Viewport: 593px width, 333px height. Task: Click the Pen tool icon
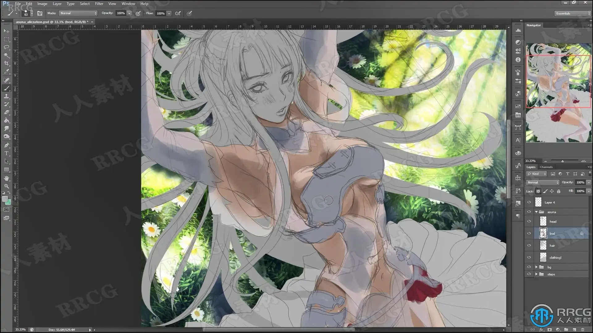[6, 145]
